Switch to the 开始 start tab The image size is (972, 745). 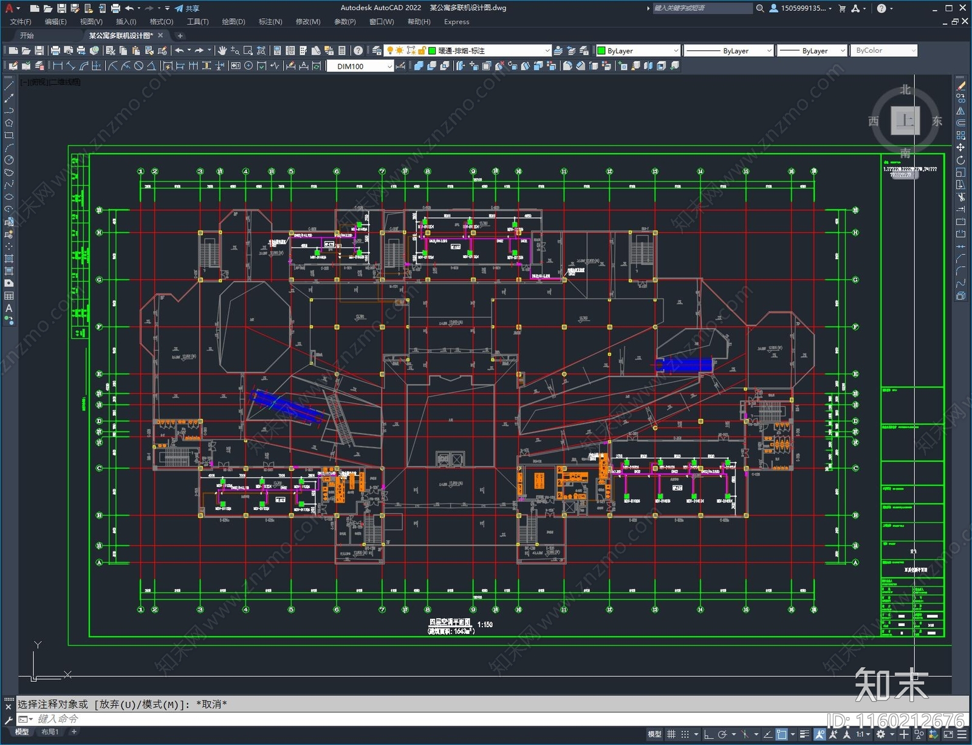coord(27,36)
